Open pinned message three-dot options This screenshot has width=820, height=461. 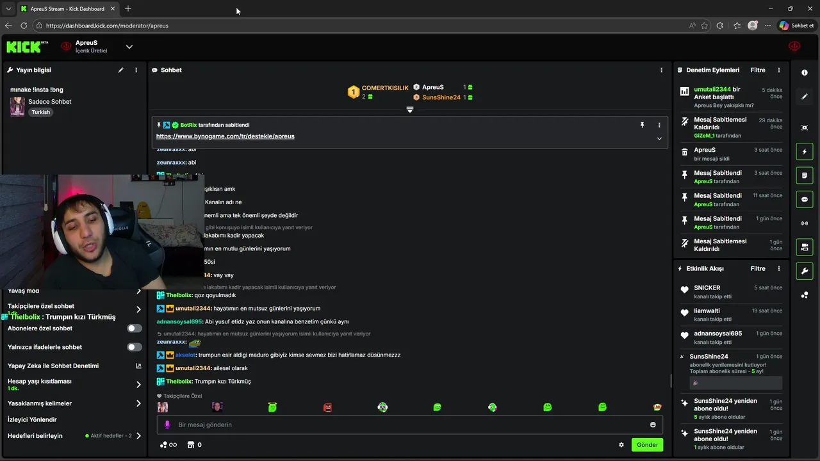pyautogui.click(x=659, y=125)
